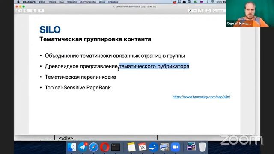Image resolution: width=274 pixels, height=154 pixels.
Task: Open Calendar from the Dock
Action: tap(142, 147)
